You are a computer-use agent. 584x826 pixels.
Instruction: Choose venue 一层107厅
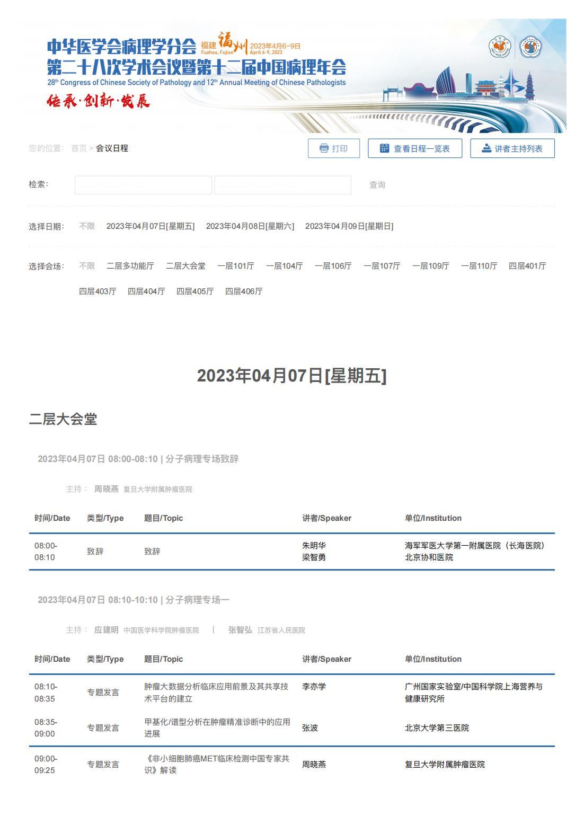click(382, 266)
